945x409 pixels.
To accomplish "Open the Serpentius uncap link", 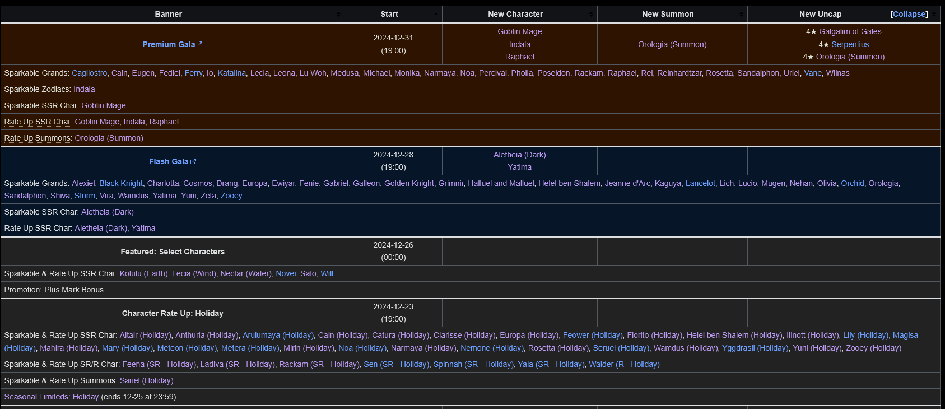I will point(850,44).
